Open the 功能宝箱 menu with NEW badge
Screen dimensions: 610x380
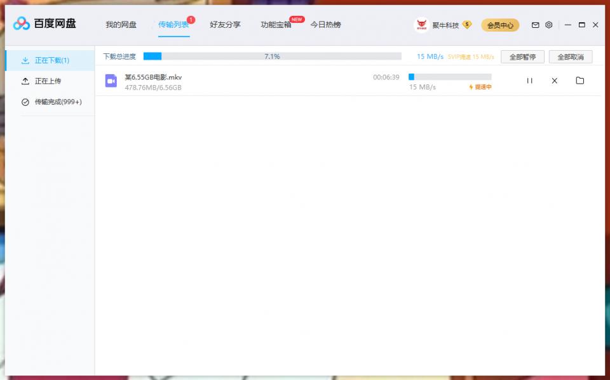coord(273,25)
